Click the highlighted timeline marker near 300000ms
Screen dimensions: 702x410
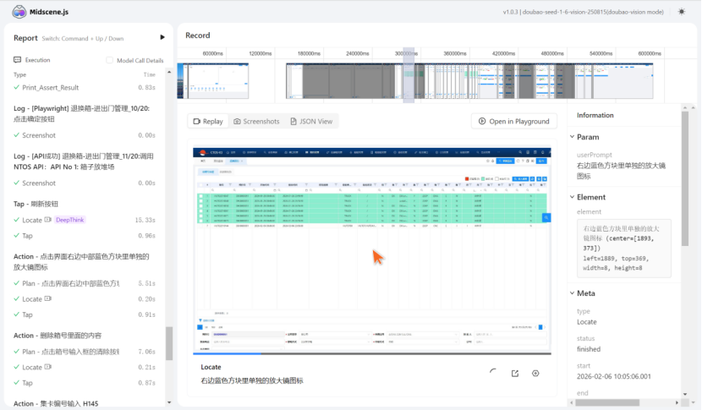409,75
